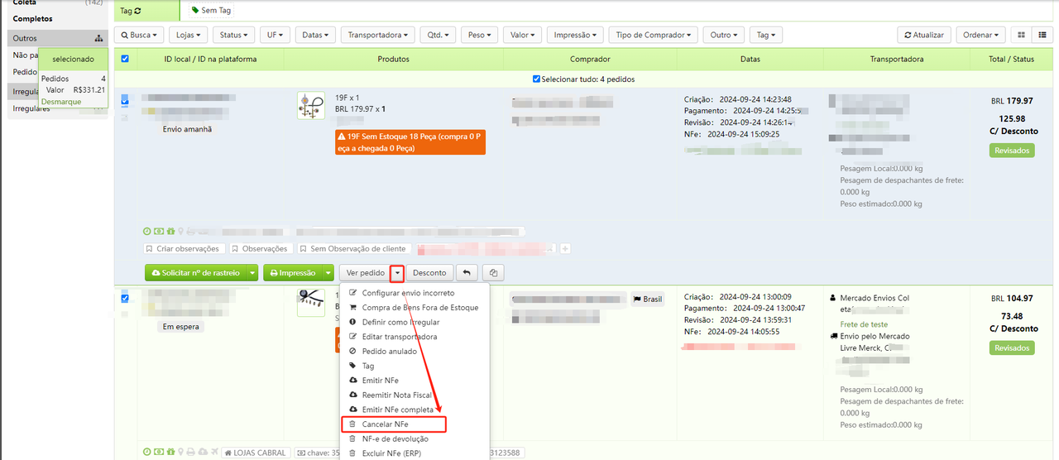The width and height of the screenshot is (1059, 460).
Task: Click the Outros hierarchy icon in sidebar
Action: [98, 38]
